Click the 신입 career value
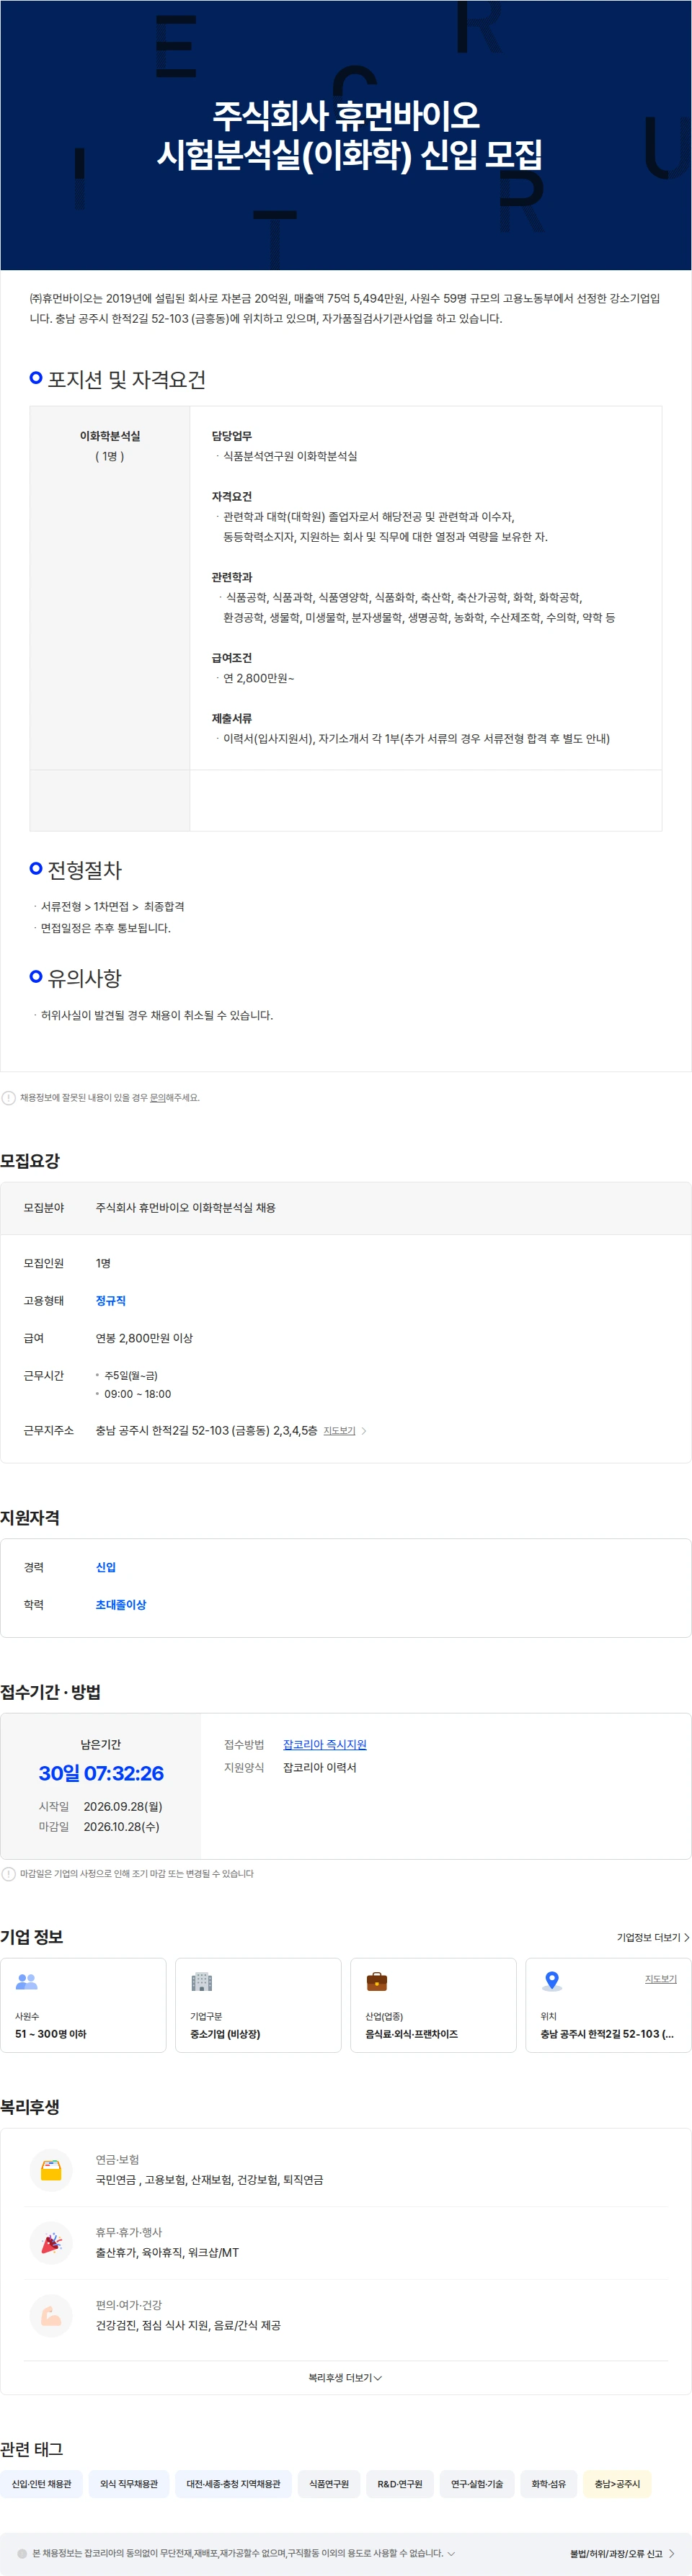The width and height of the screenshot is (692, 2576). [x=106, y=1567]
